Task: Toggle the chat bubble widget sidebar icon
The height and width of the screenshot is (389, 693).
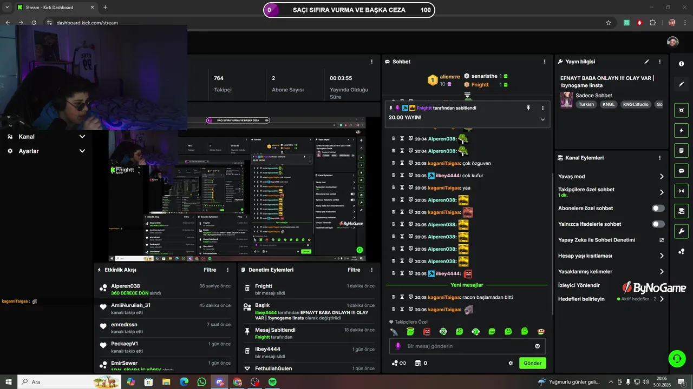Action: pyautogui.click(x=681, y=171)
